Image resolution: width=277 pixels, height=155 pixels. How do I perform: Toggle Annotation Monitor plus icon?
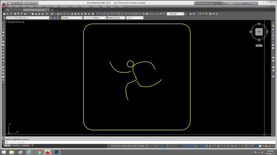pos(224,146)
